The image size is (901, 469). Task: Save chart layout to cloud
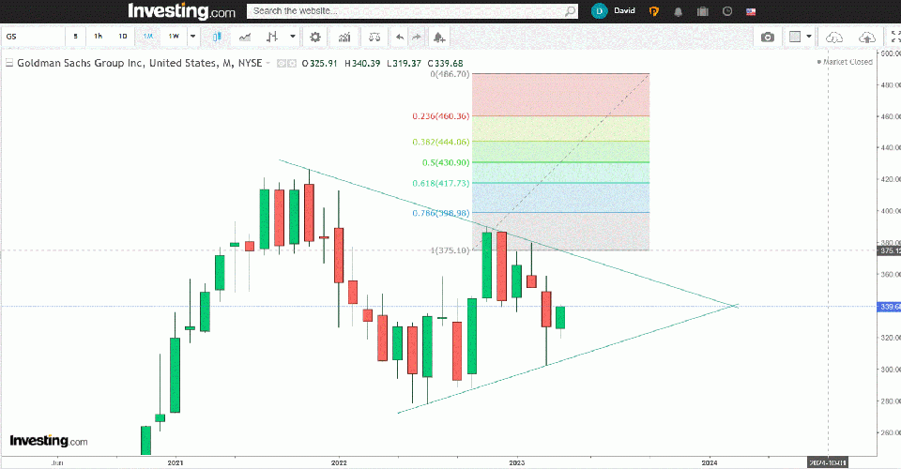(x=866, y=38)
